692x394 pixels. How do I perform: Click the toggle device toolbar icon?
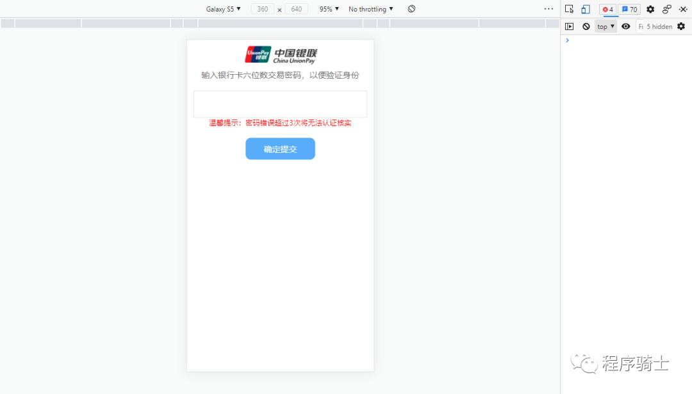(x=584, y=9)
